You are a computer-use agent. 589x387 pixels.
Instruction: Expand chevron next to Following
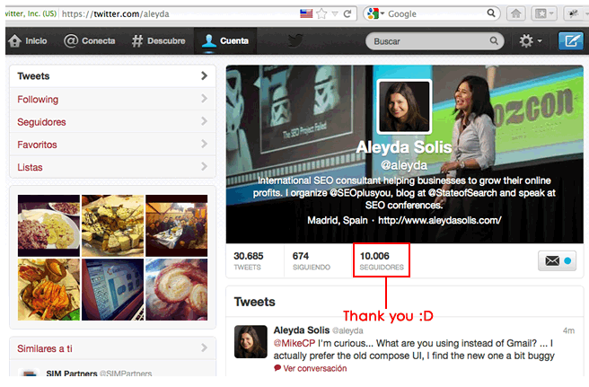[x=204, y=99]
